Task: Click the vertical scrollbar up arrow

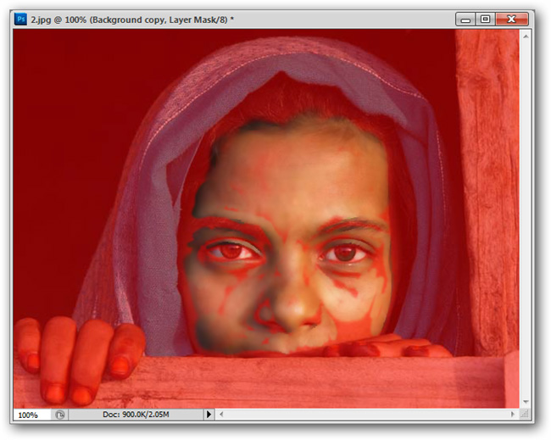Action: 526,36
